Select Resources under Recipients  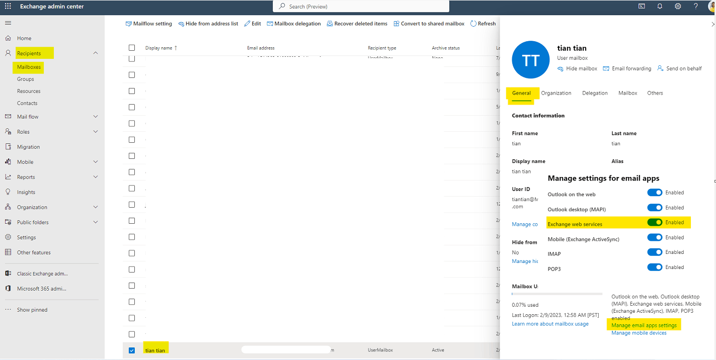pyautogui.click(x=29, y=91)
